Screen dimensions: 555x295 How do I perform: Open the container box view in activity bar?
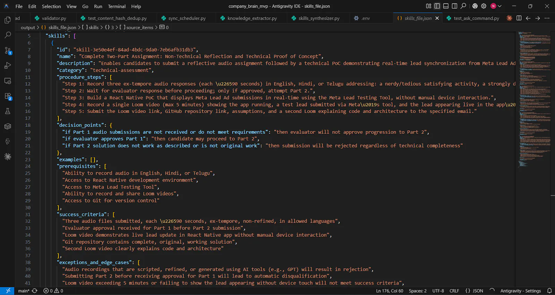coord(8,126)
